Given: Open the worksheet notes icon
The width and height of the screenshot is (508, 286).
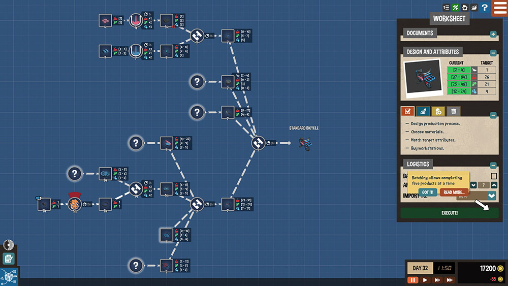Looking at the screenshot, I should [x=9, y=259].
